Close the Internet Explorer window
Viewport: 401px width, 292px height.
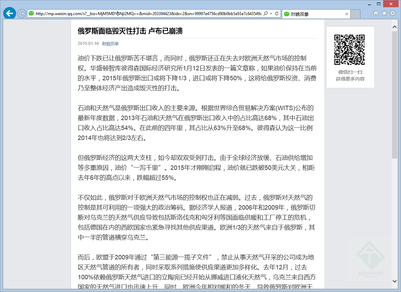click(390, 4)
